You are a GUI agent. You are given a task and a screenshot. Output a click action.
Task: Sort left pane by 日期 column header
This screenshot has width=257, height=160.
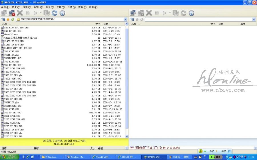pyautogui.click(x=106, y=24)
